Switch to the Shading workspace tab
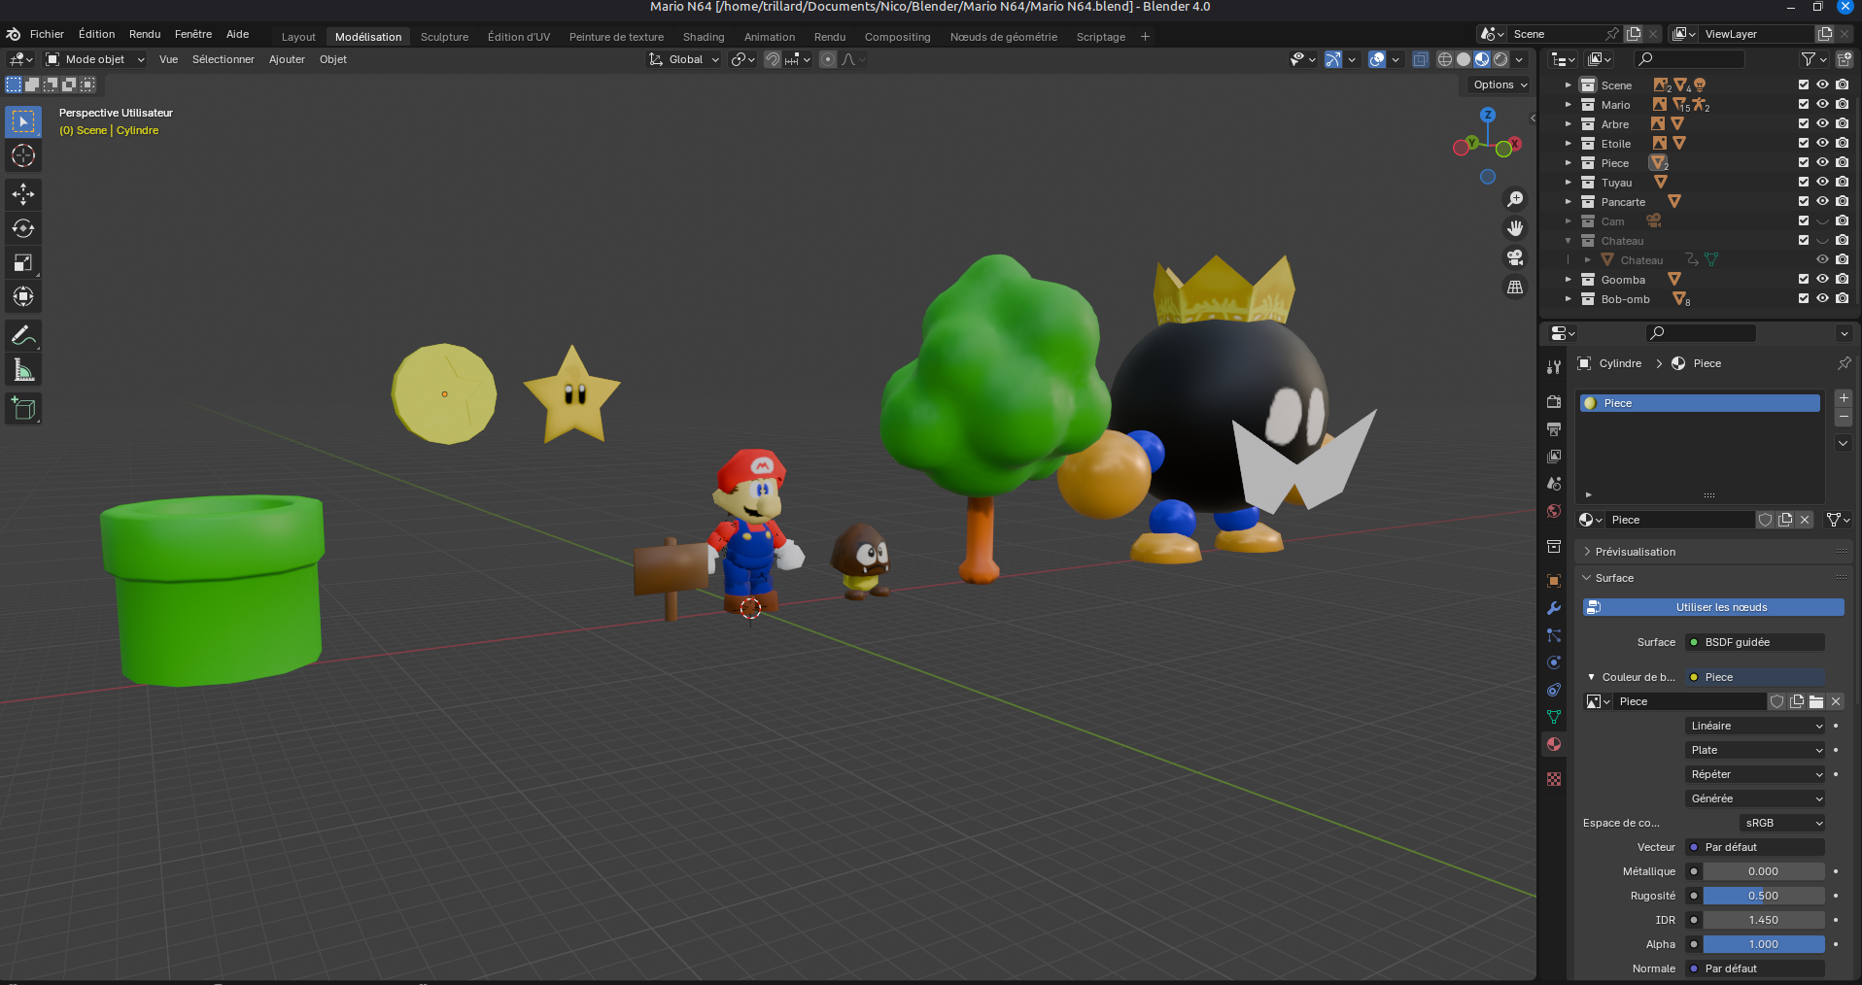 click(704, 37)
